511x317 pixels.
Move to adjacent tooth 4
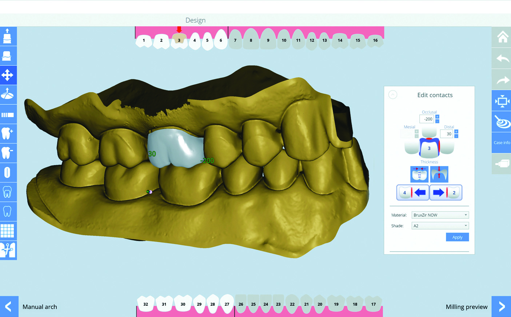pos(412,193)
